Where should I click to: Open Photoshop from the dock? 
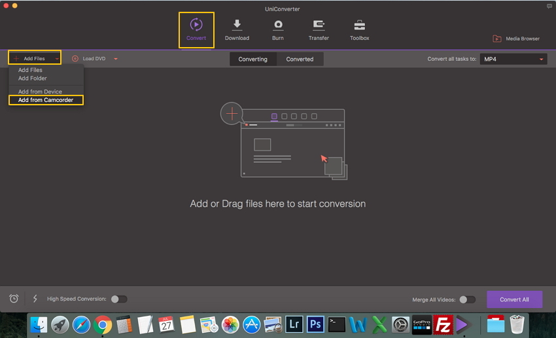tap(315, 324)
